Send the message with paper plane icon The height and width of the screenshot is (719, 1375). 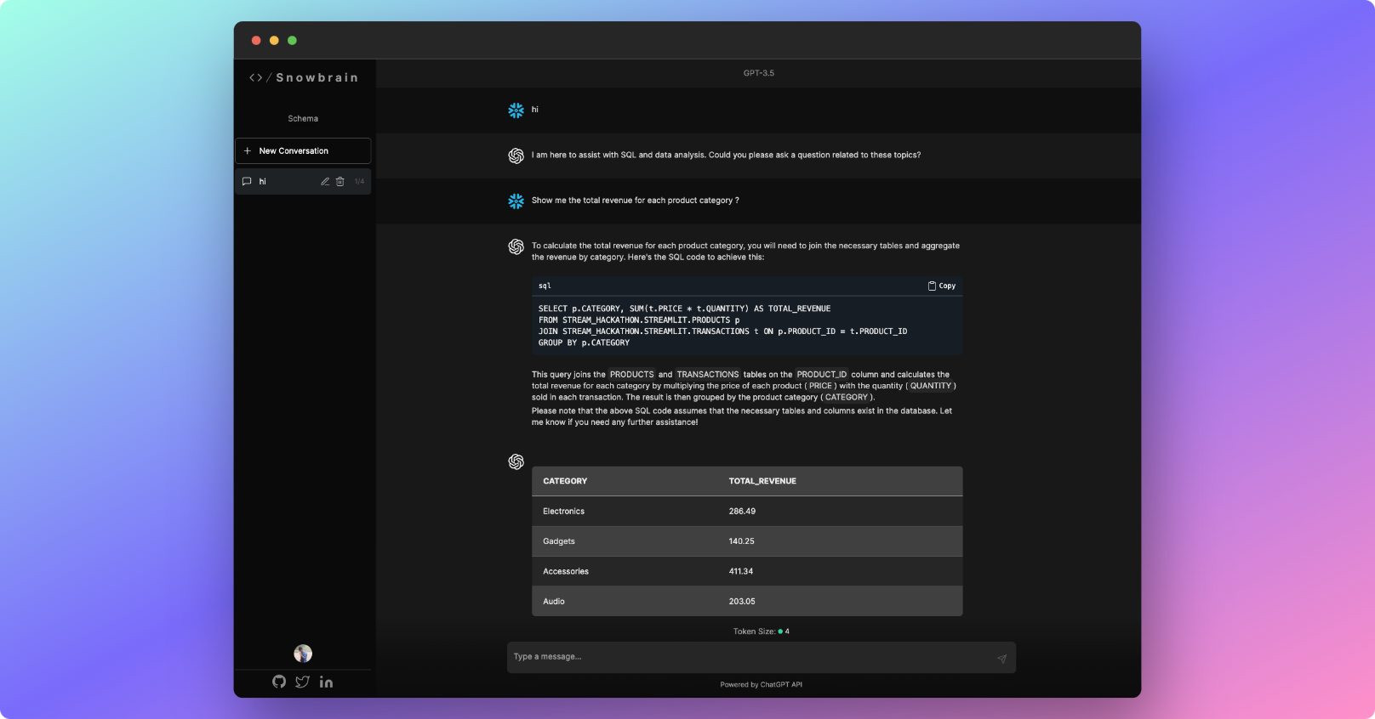pyautogui.click(x=1001, y=658)
